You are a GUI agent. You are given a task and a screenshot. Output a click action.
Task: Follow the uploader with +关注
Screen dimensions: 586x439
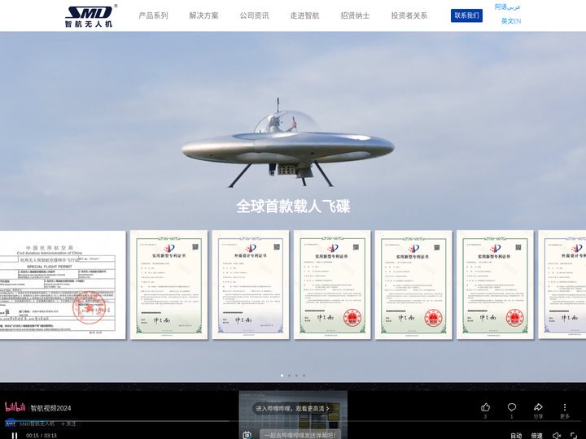pyautogui.click(x=68, y=424)
